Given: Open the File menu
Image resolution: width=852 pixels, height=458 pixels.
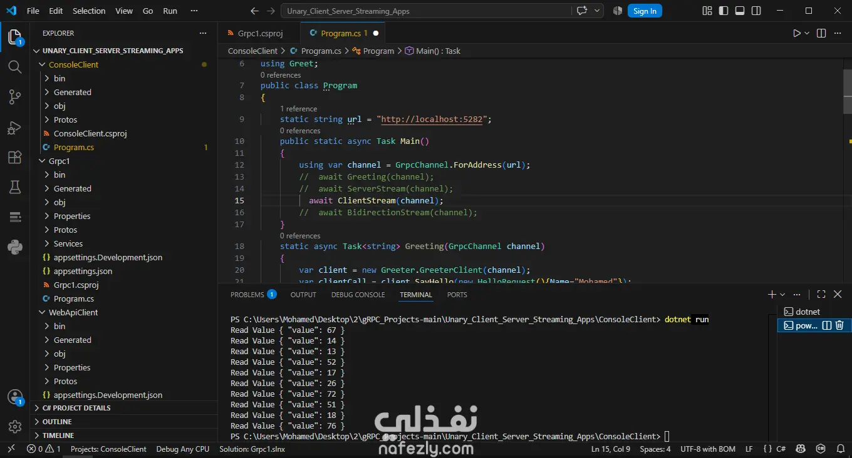Looking at the screenshot, I should (x=33, y=11).
